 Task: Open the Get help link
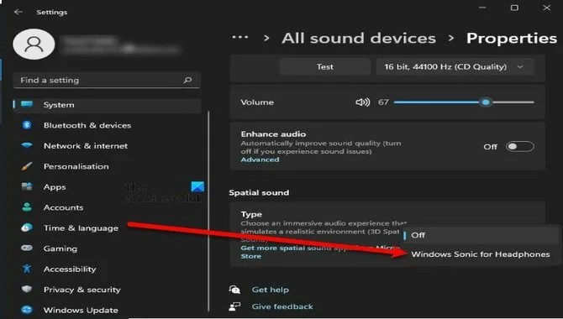pyautogui.click(x=270, y=290)
